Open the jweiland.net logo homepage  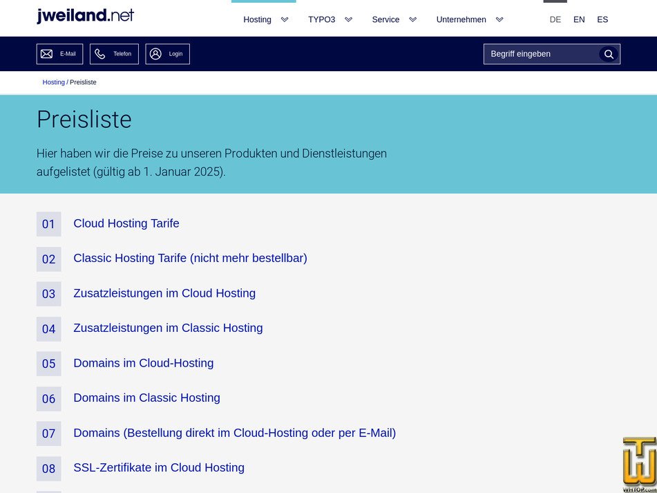click(x=86, y=16)
